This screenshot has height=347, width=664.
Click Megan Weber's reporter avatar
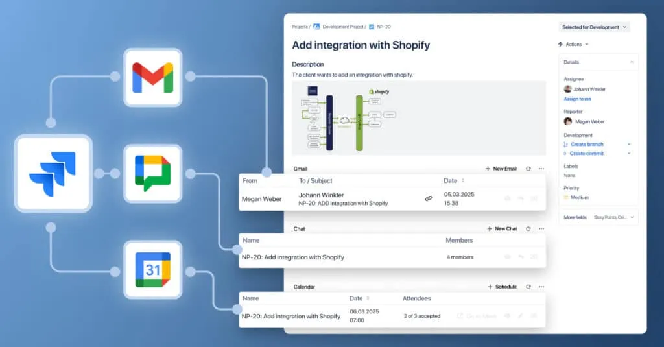coord(568,121)
